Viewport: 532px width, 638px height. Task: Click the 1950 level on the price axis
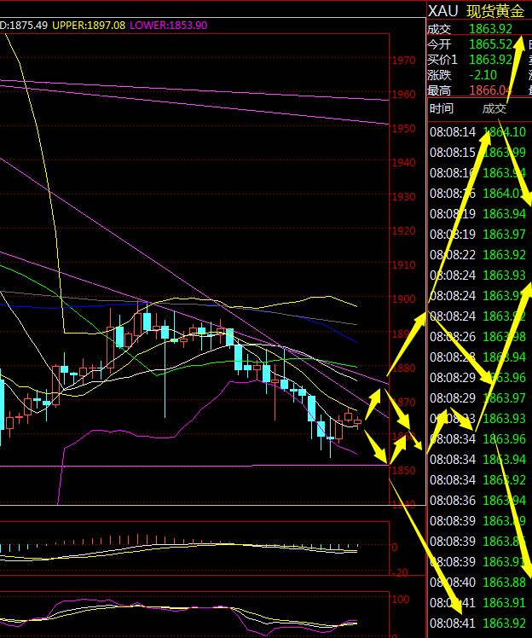coord(403,129)
